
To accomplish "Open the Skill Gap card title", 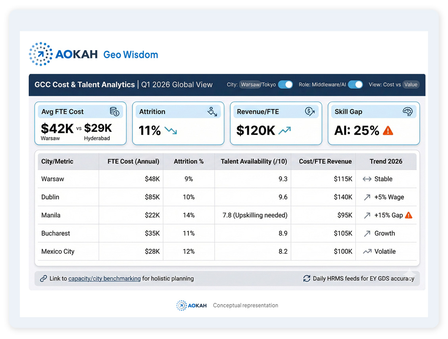I will click(348, 112).
